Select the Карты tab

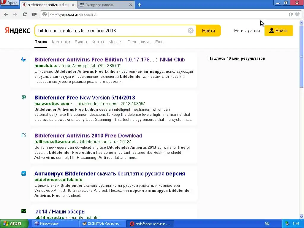(98, 42)
